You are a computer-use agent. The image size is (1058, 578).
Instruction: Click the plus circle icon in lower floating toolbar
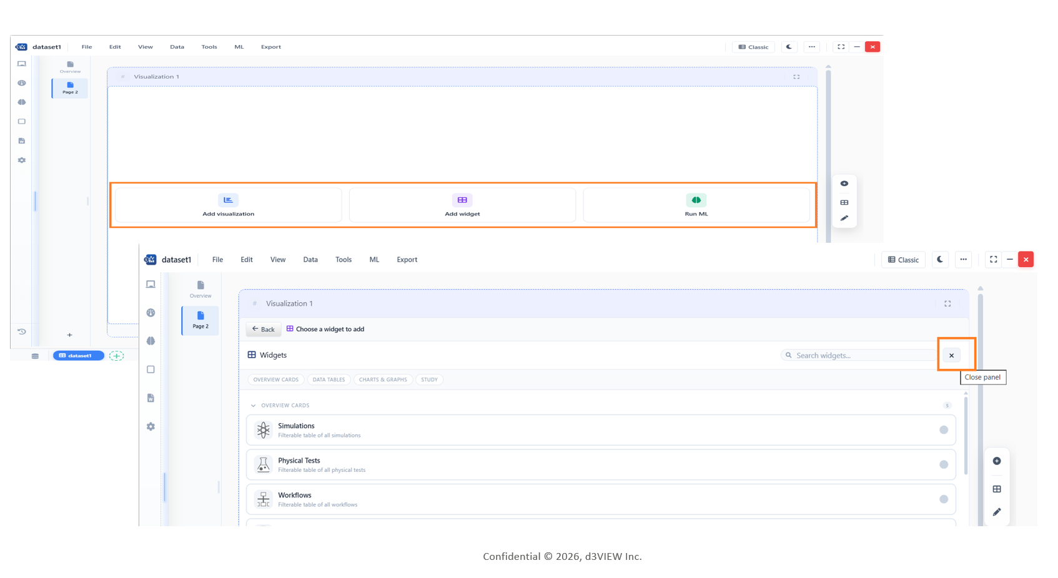997,461
